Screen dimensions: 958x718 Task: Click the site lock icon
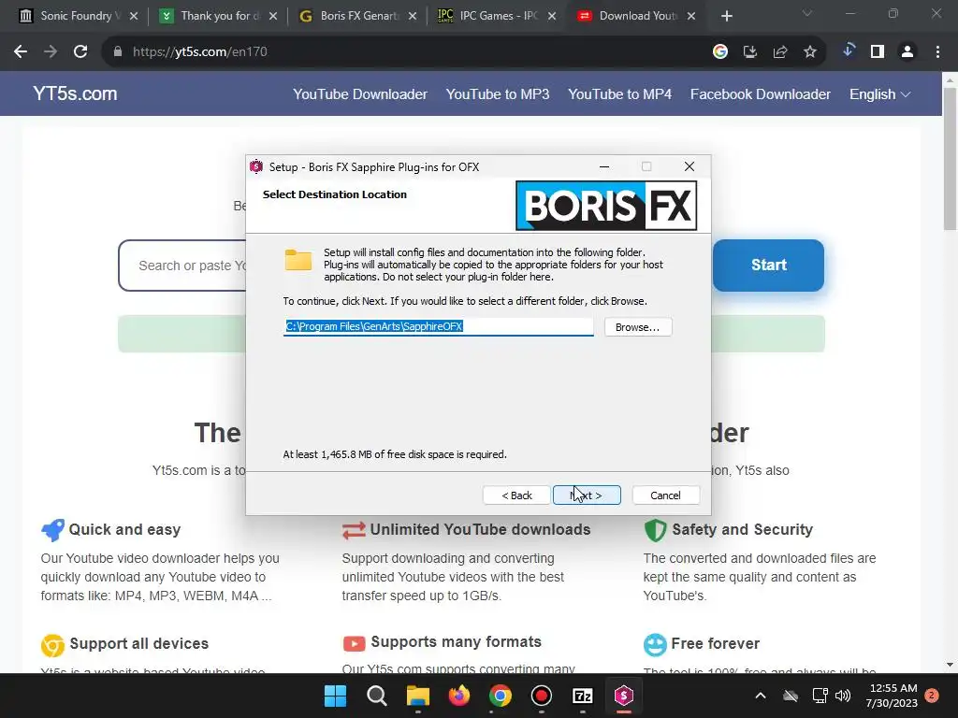coord(118,52)
